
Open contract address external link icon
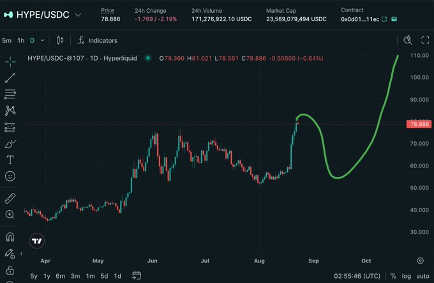click(x=384, y=19)
